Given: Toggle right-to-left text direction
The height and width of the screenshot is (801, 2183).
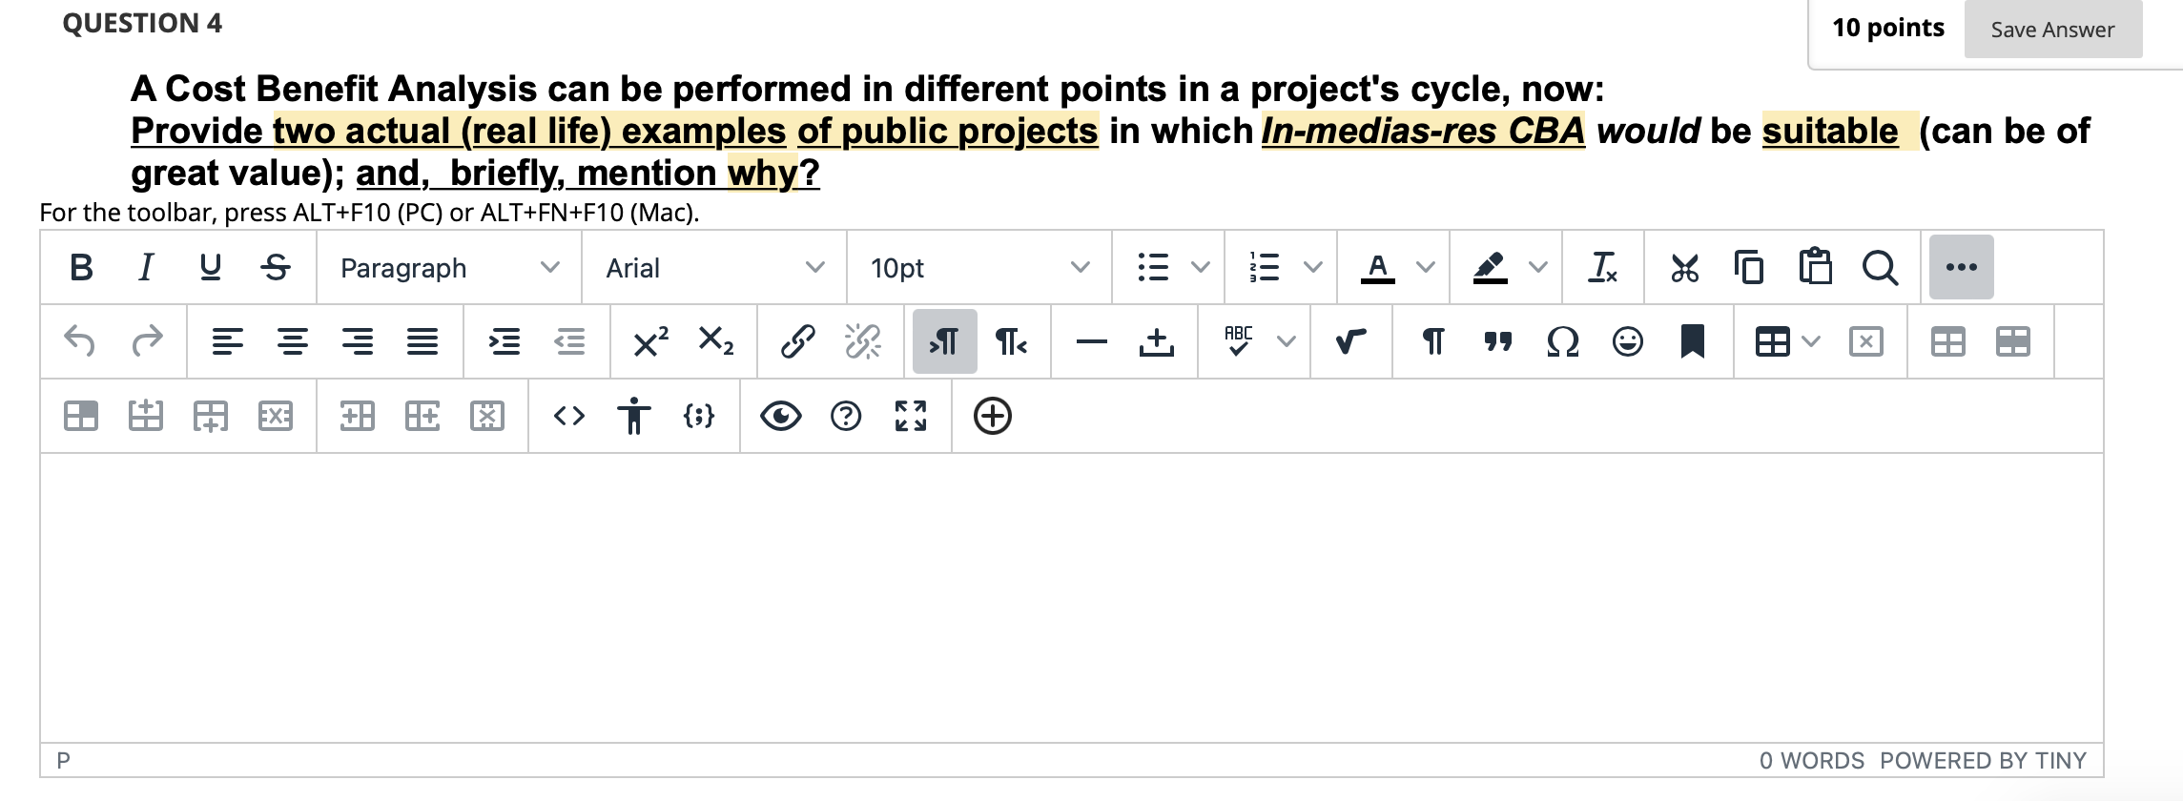Looking at the screenshot, I should tap(1010, 341).
